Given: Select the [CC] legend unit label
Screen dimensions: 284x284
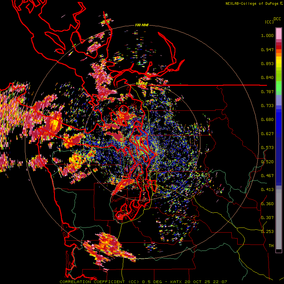Looking at the screenshot, I should click(269, 22).
